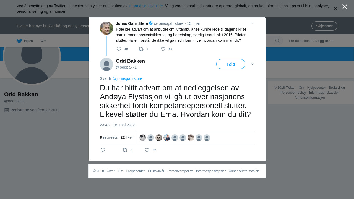354x199 pixels.
Task: Like Jonas Gahr Støre's tweet
Action: [163, 49]
